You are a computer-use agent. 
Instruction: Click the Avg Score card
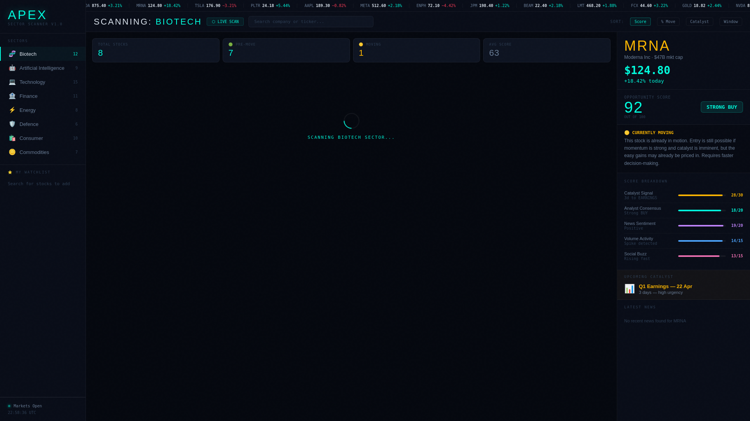point(547,50)
